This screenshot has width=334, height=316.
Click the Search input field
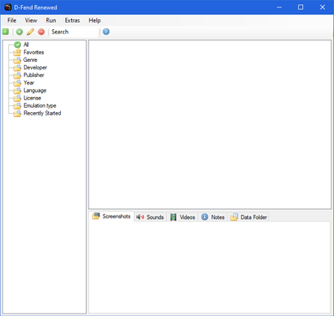coord(74,32)
